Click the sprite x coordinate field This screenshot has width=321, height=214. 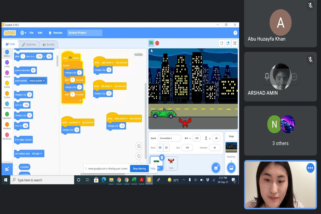[x=197, y=138]
